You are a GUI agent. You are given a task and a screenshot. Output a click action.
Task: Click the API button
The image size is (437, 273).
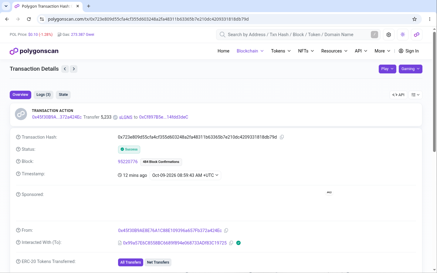(x=398, y=95)
